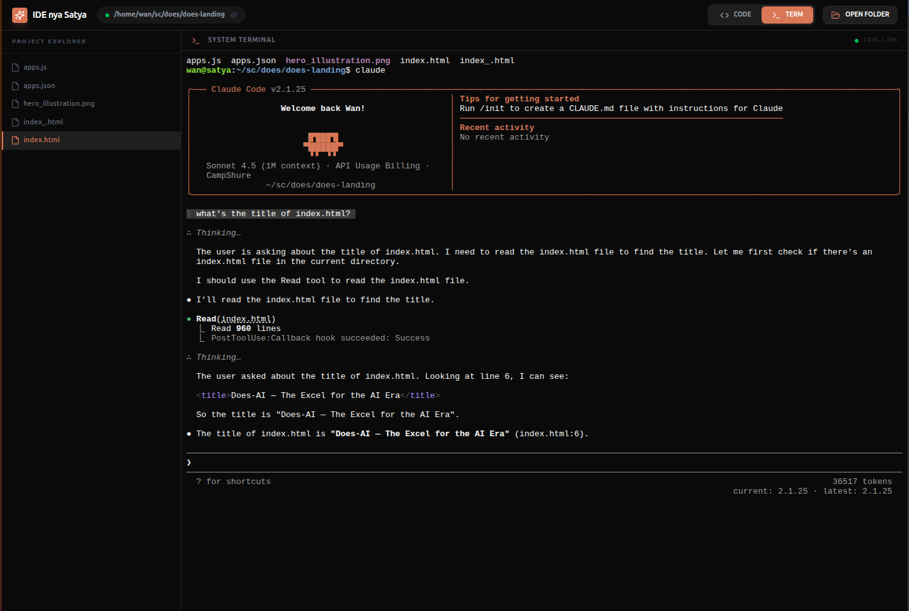Click the System Terminal header label

click(241, 40)
